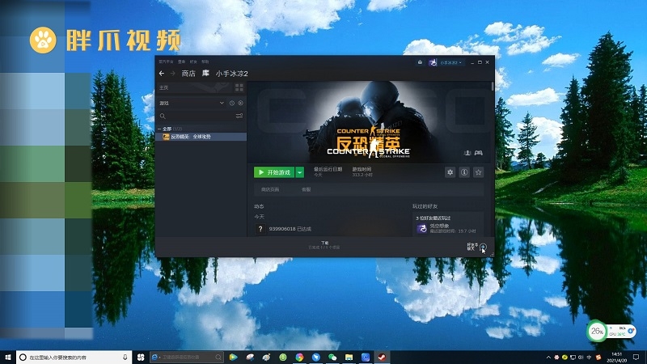Switch library to grid collections view

pos(239,87)
